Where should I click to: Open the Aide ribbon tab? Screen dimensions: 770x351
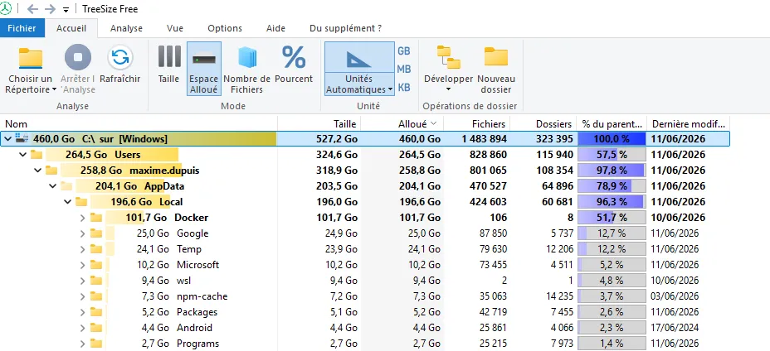pos(275,28)
